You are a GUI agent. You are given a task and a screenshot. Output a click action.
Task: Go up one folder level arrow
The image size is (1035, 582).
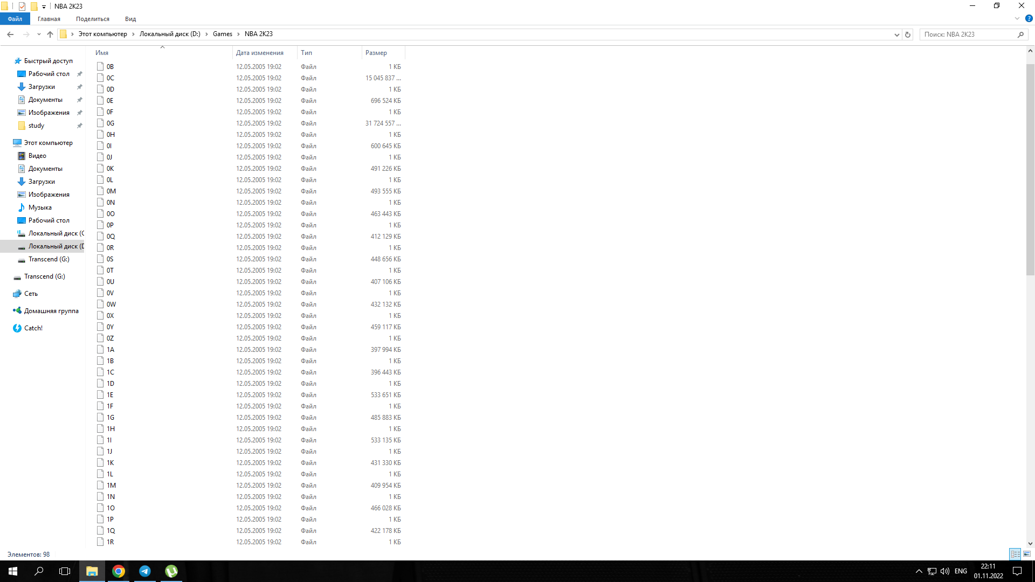pos(50,34)
